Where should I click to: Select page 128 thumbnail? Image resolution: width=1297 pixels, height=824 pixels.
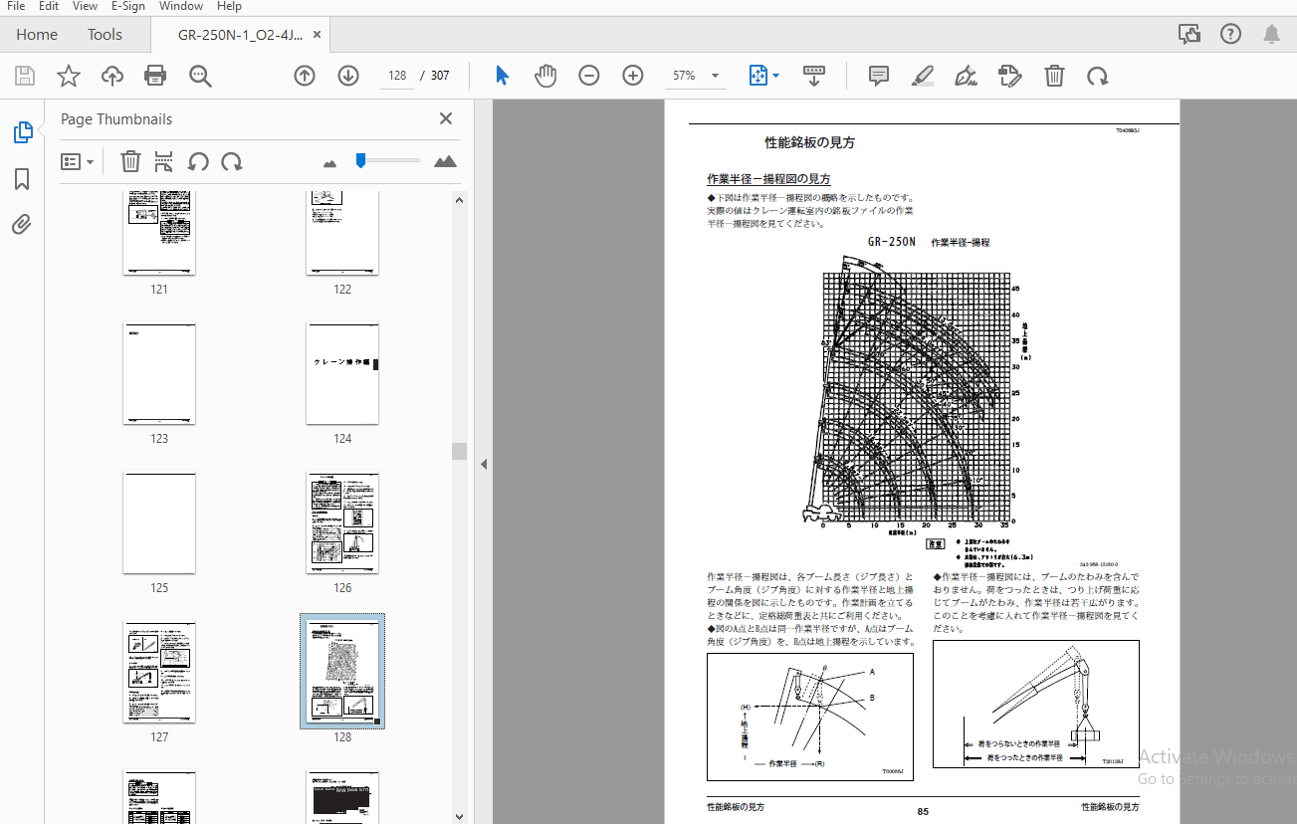[342, 672]
